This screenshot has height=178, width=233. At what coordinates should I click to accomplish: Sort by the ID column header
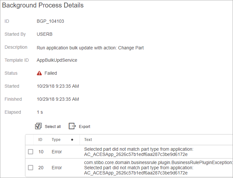click(40, 140)
